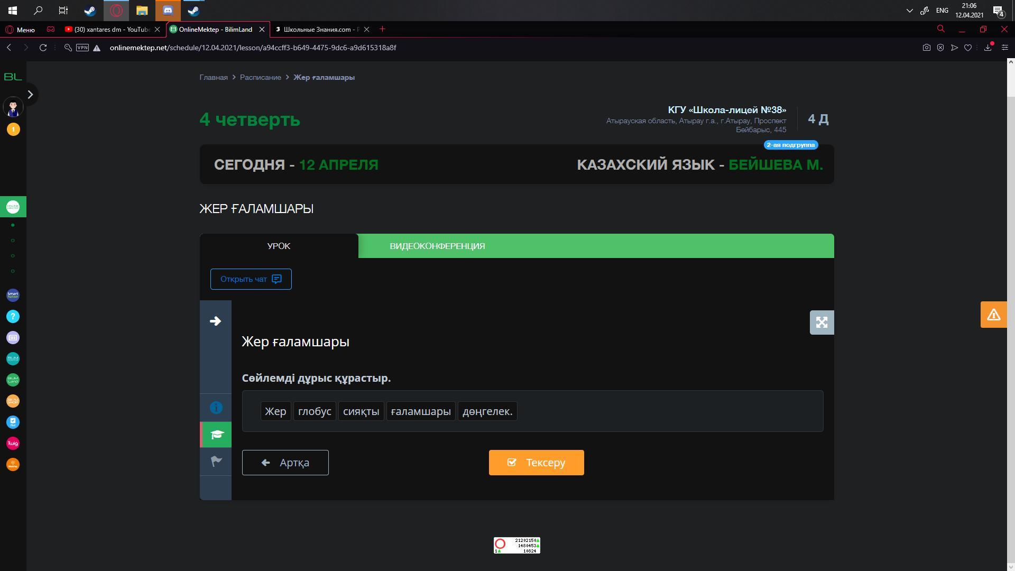The width and height of the screenshot is (1015, 571).
Task: Click the Расписание breadcrumb link
Action: (260, 77)
